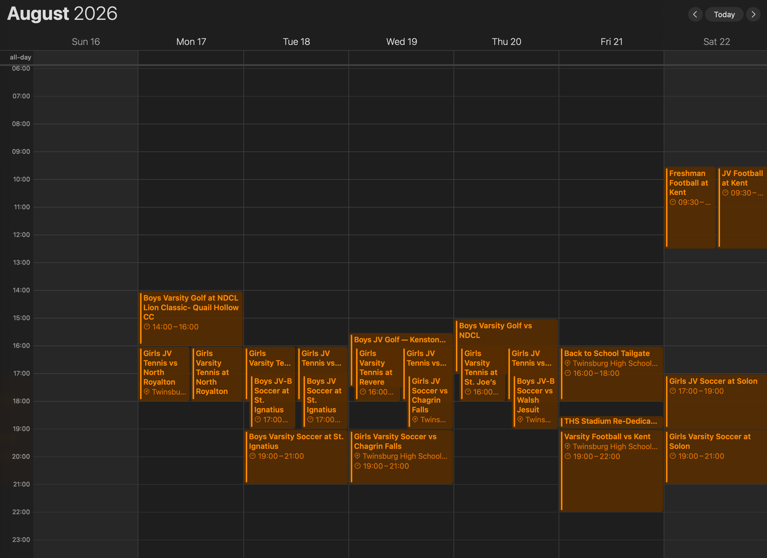Select Girls Varsity Soccer vs Chagrin Falls event
This screenshot has height=558, width=767.
(401, 457)
